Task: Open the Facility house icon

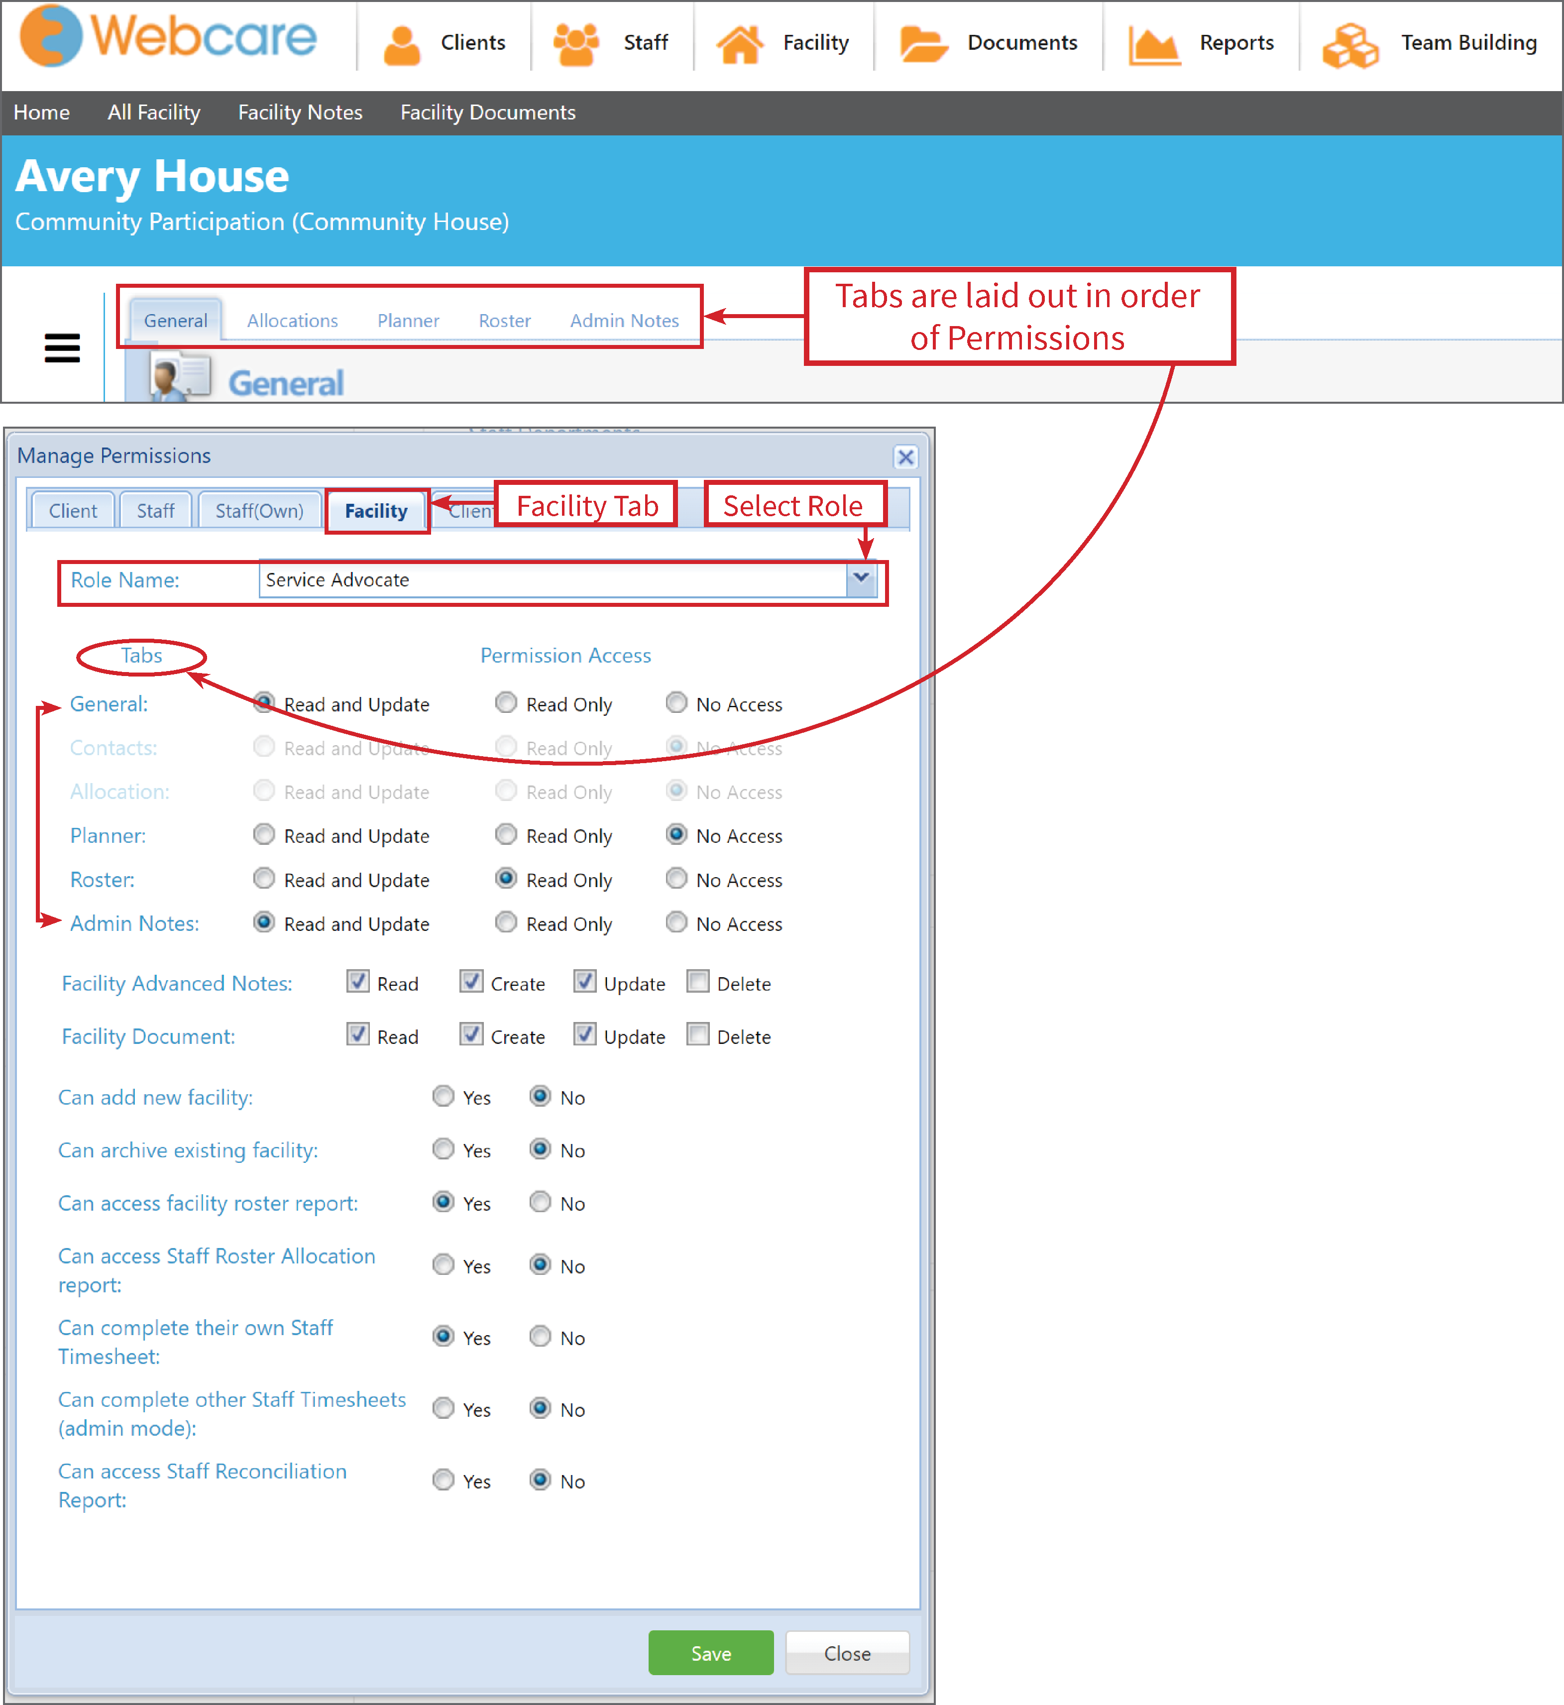Action: [740, 44]
